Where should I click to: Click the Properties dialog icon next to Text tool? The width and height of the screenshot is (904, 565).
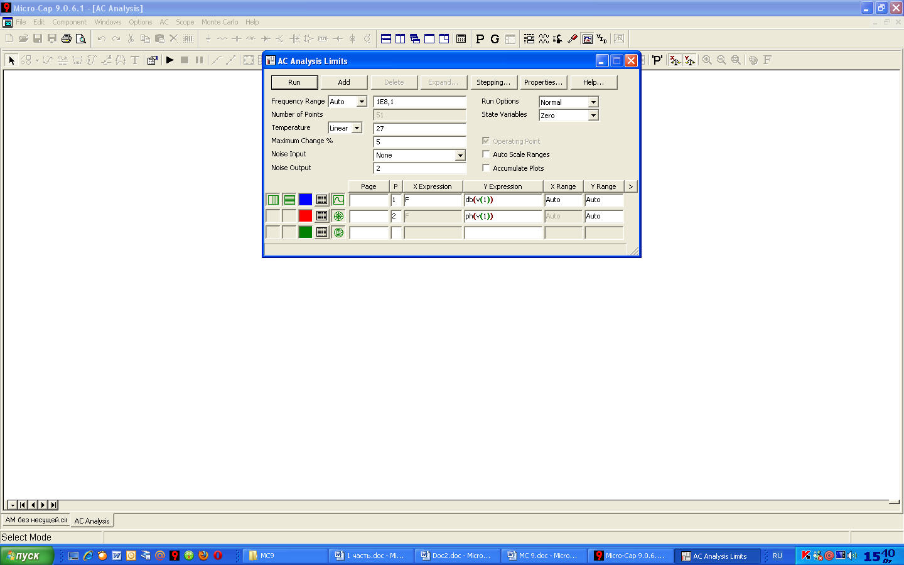coord(152,60)
